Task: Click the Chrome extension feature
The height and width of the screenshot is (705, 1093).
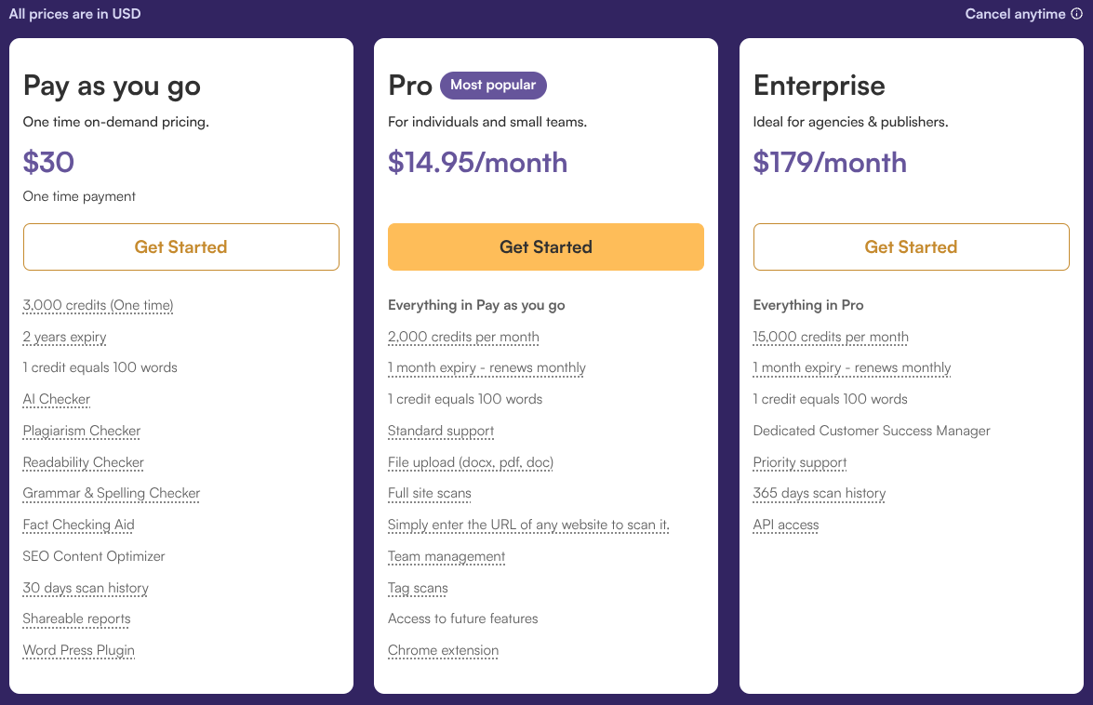Action: point(444,650)
